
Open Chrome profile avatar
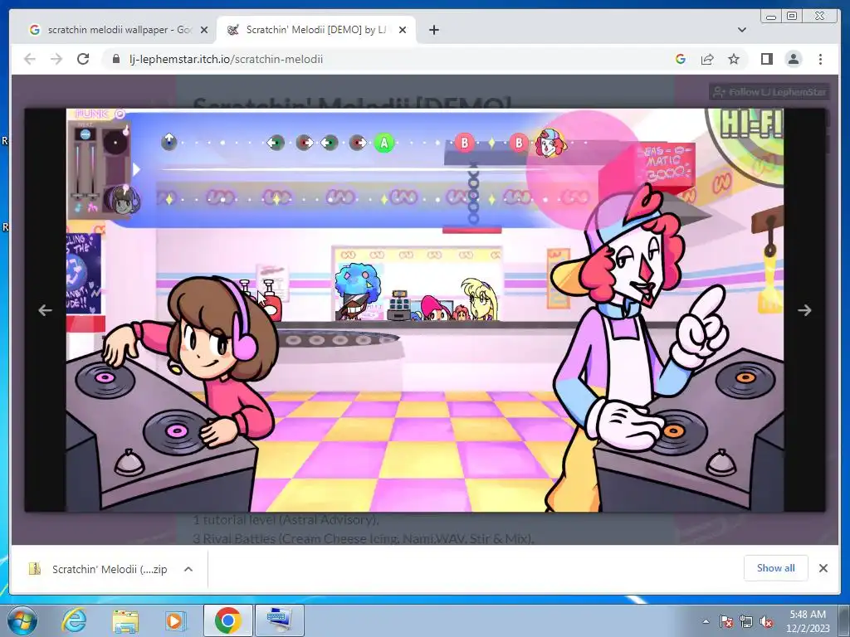[794, 59]
